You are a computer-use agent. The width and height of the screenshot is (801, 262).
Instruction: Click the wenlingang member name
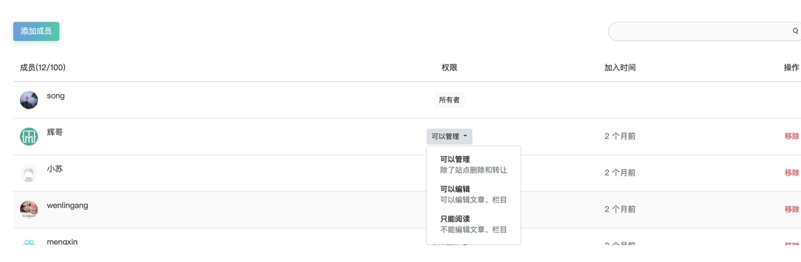[68, 205]
